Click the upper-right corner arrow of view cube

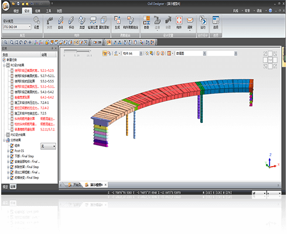coord(275,53)
